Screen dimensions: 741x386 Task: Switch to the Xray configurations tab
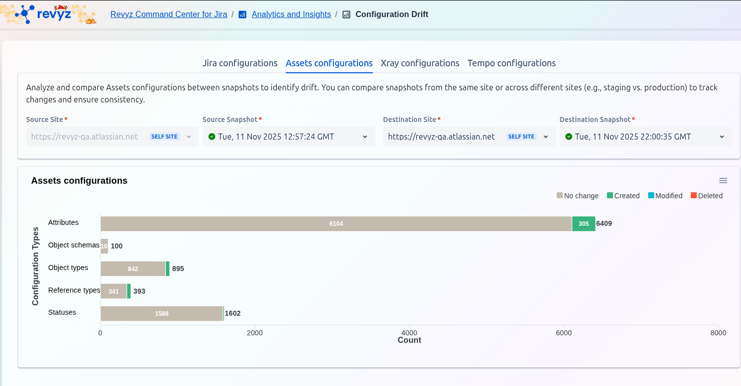(x=420, y=63)
